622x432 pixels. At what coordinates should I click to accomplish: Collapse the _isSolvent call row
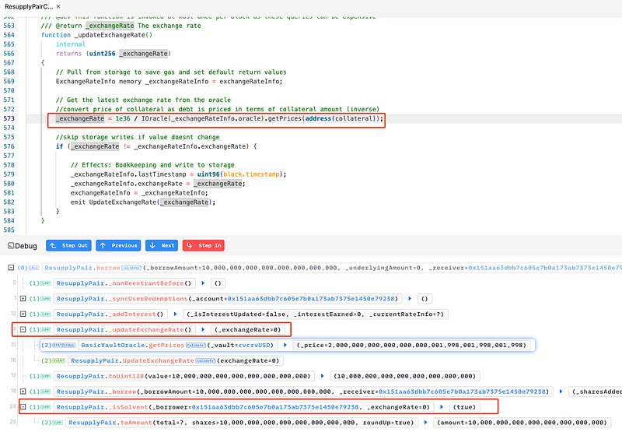tap(23, 407)
